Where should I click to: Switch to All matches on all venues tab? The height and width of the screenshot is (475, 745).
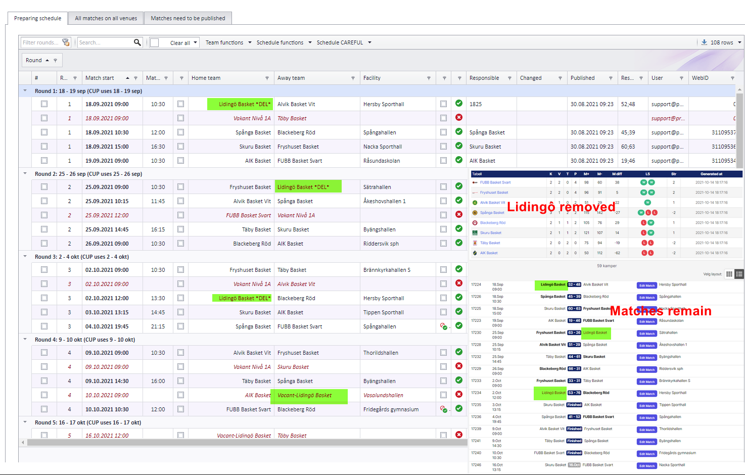(x=106, y=18)
